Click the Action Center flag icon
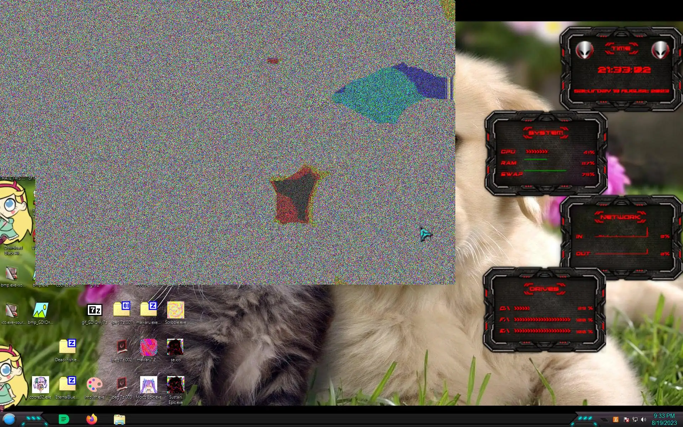This screenshot has width=683, height=427. pos(626,420)
